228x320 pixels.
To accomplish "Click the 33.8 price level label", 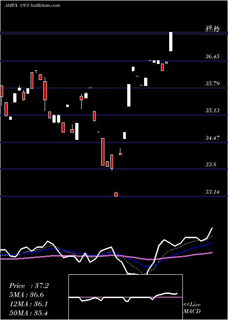I will [x=211, y=165].
